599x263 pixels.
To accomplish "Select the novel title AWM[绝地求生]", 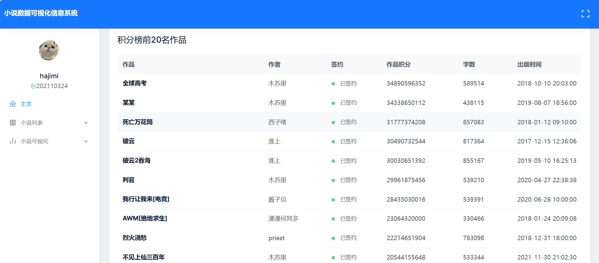I will click(145, 218).
